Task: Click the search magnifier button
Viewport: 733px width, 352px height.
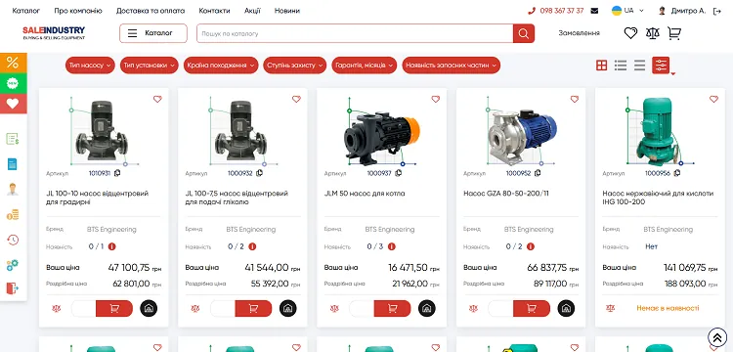Action: [x=524, y=33]
